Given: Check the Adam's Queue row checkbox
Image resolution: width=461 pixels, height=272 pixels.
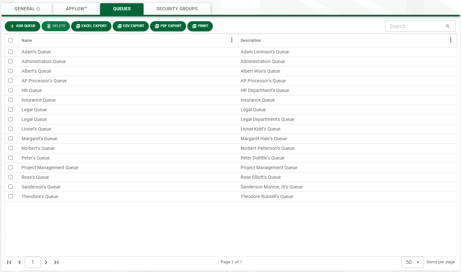Looking at the screenshot, I should (x=11, y=51).
